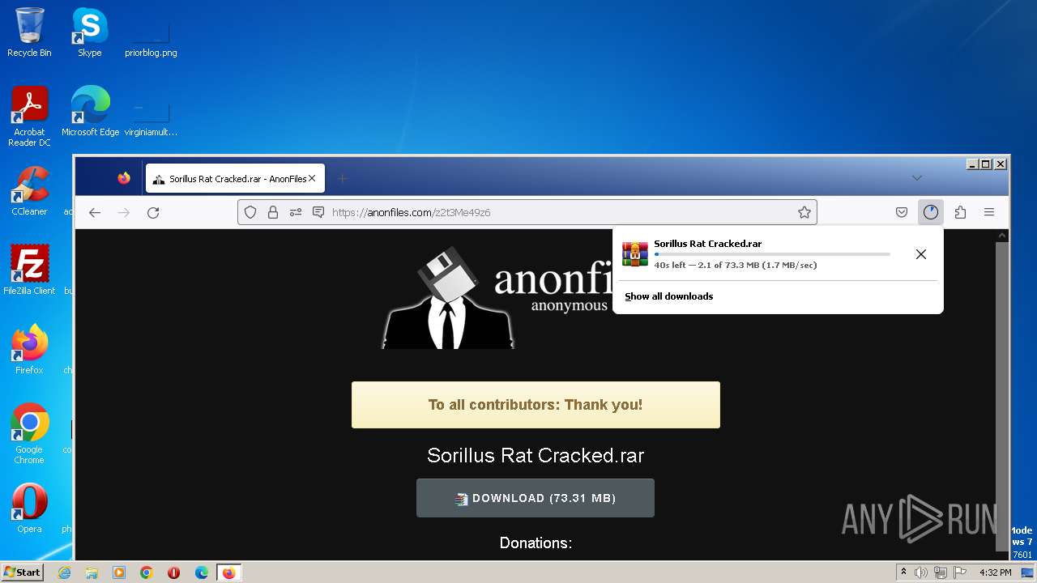Screen dimensions: 1037x583
Task: Click the DOWNLOAD (73.31 MB) button
Action: pos(536,498)
